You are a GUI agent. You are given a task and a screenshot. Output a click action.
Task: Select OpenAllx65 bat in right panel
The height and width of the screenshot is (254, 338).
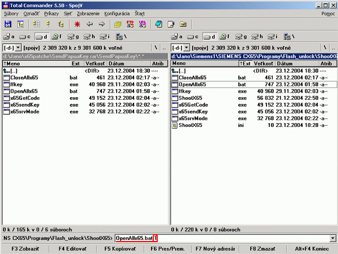(x=254, y=85)
